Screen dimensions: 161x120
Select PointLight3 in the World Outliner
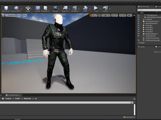pyautogui.click(x=149, y=30)
